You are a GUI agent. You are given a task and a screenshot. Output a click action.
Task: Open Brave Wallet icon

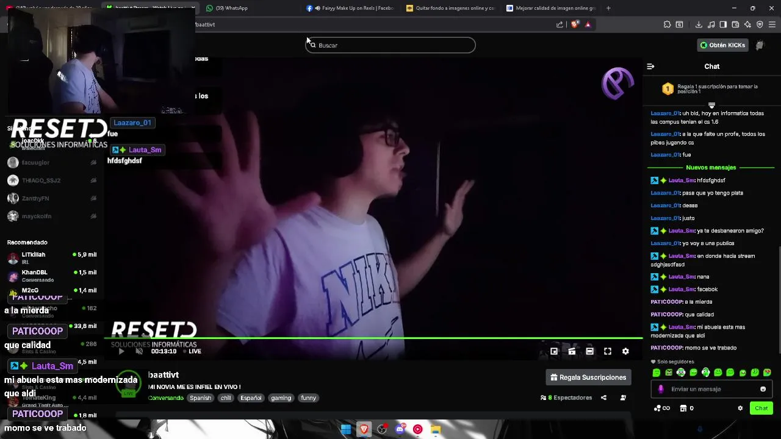735,24
